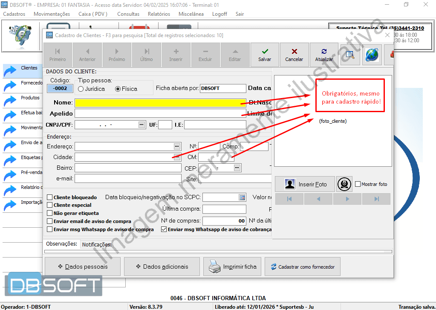Image resolution: width=436 pixels, height=310 pixels.
Task: Uncheck Enviar msg Whatsapp de aviso de cobrança
Action: point(164,229)
